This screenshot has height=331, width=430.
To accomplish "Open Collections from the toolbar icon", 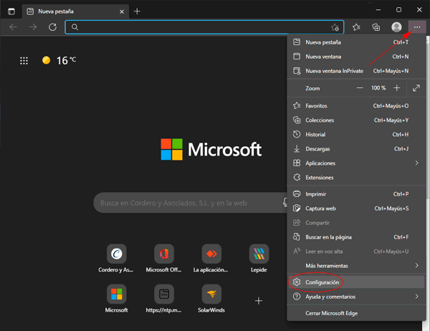I will (x=376, y=27).
